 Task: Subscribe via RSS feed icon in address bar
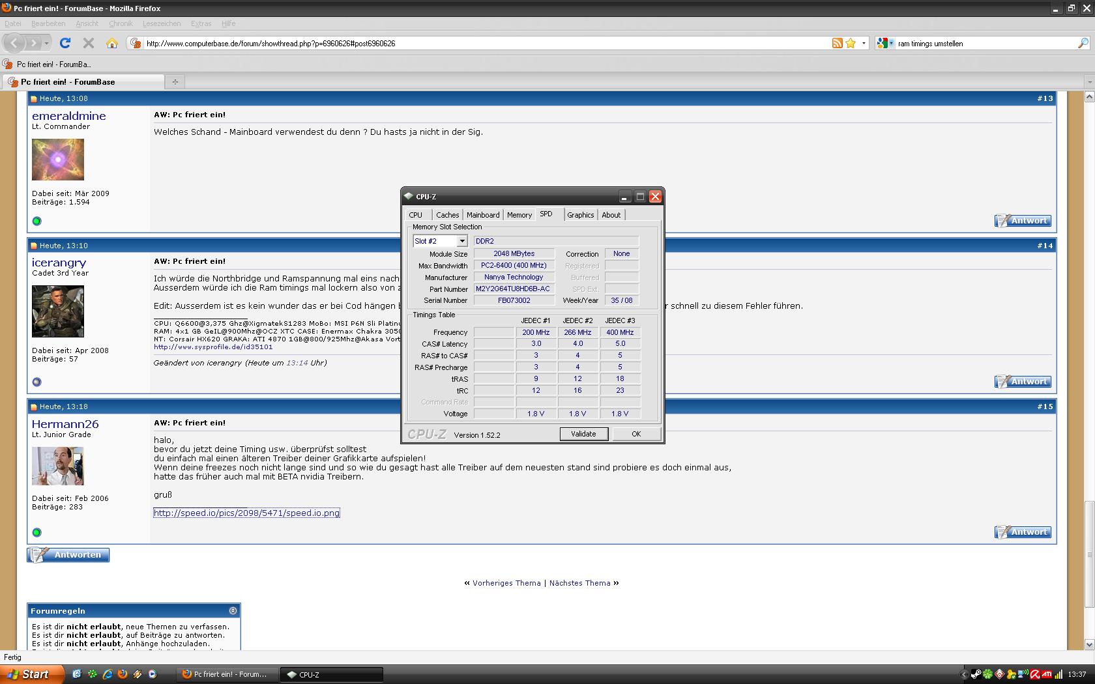coord(838,43)
